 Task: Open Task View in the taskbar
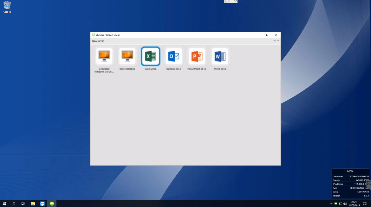click(23, 204)
